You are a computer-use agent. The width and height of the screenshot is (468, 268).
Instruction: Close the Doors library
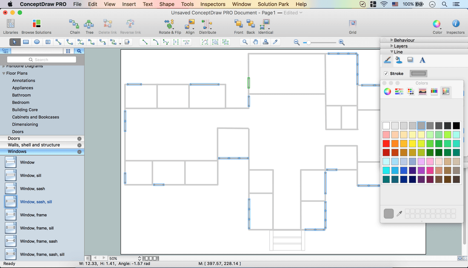80,139
